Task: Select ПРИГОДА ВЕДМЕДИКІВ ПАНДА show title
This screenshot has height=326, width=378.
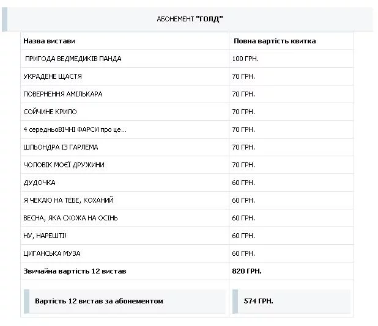Action: (x=73, y=59)
